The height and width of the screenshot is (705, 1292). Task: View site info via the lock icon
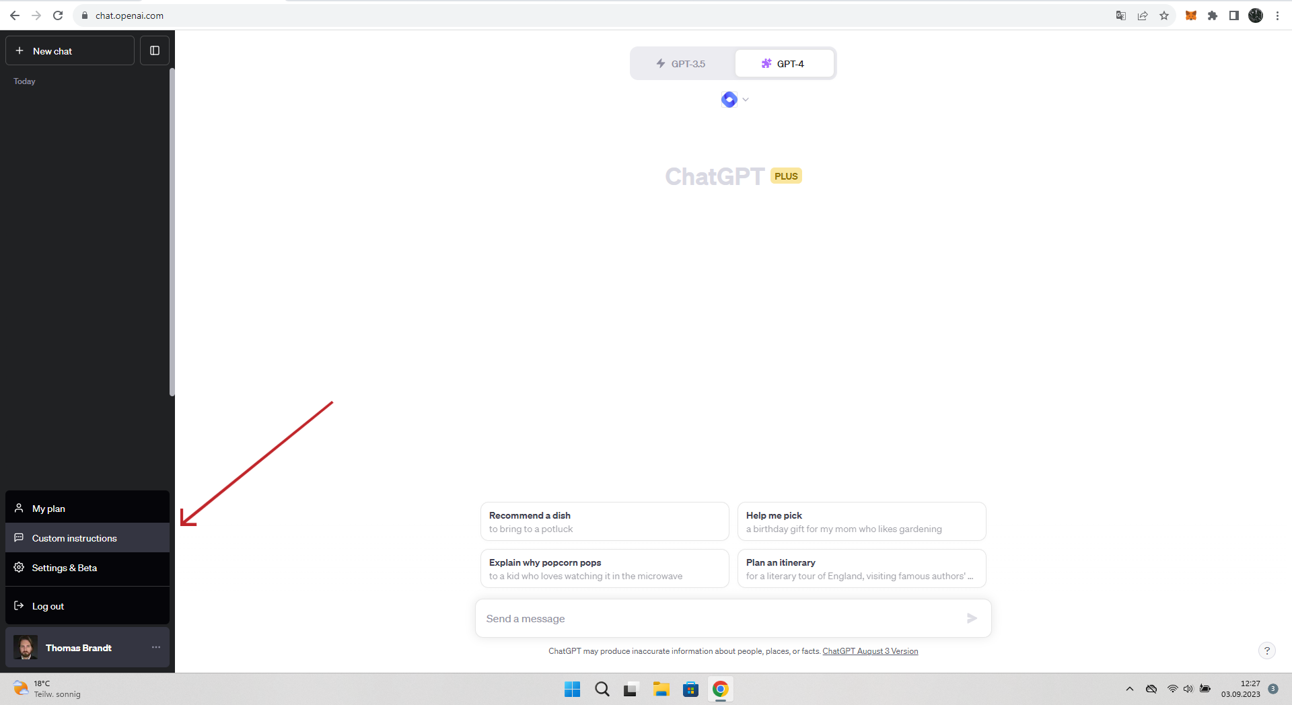coord(85,15)
